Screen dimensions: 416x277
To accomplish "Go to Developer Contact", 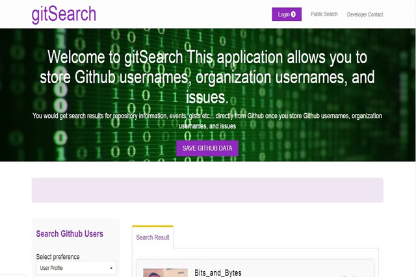I will coord(365,14).
